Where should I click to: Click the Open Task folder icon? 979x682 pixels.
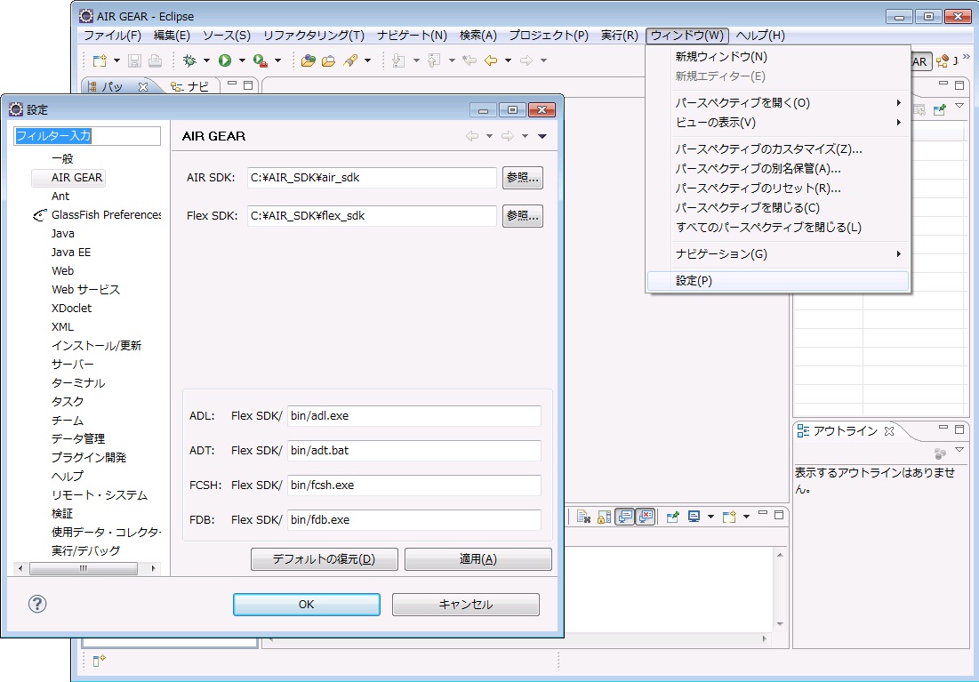point(328,60)
